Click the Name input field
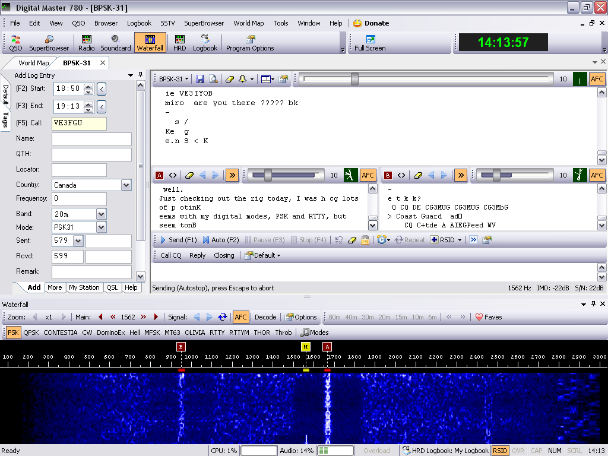The image size is (608, 456). (x=91, y=139)
